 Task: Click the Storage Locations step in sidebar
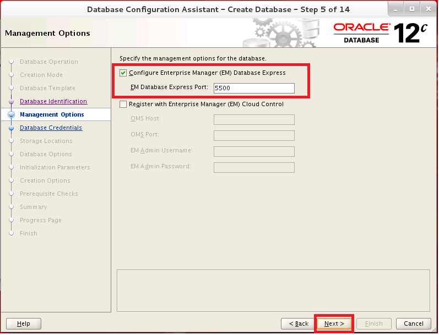tap(46, 141)
